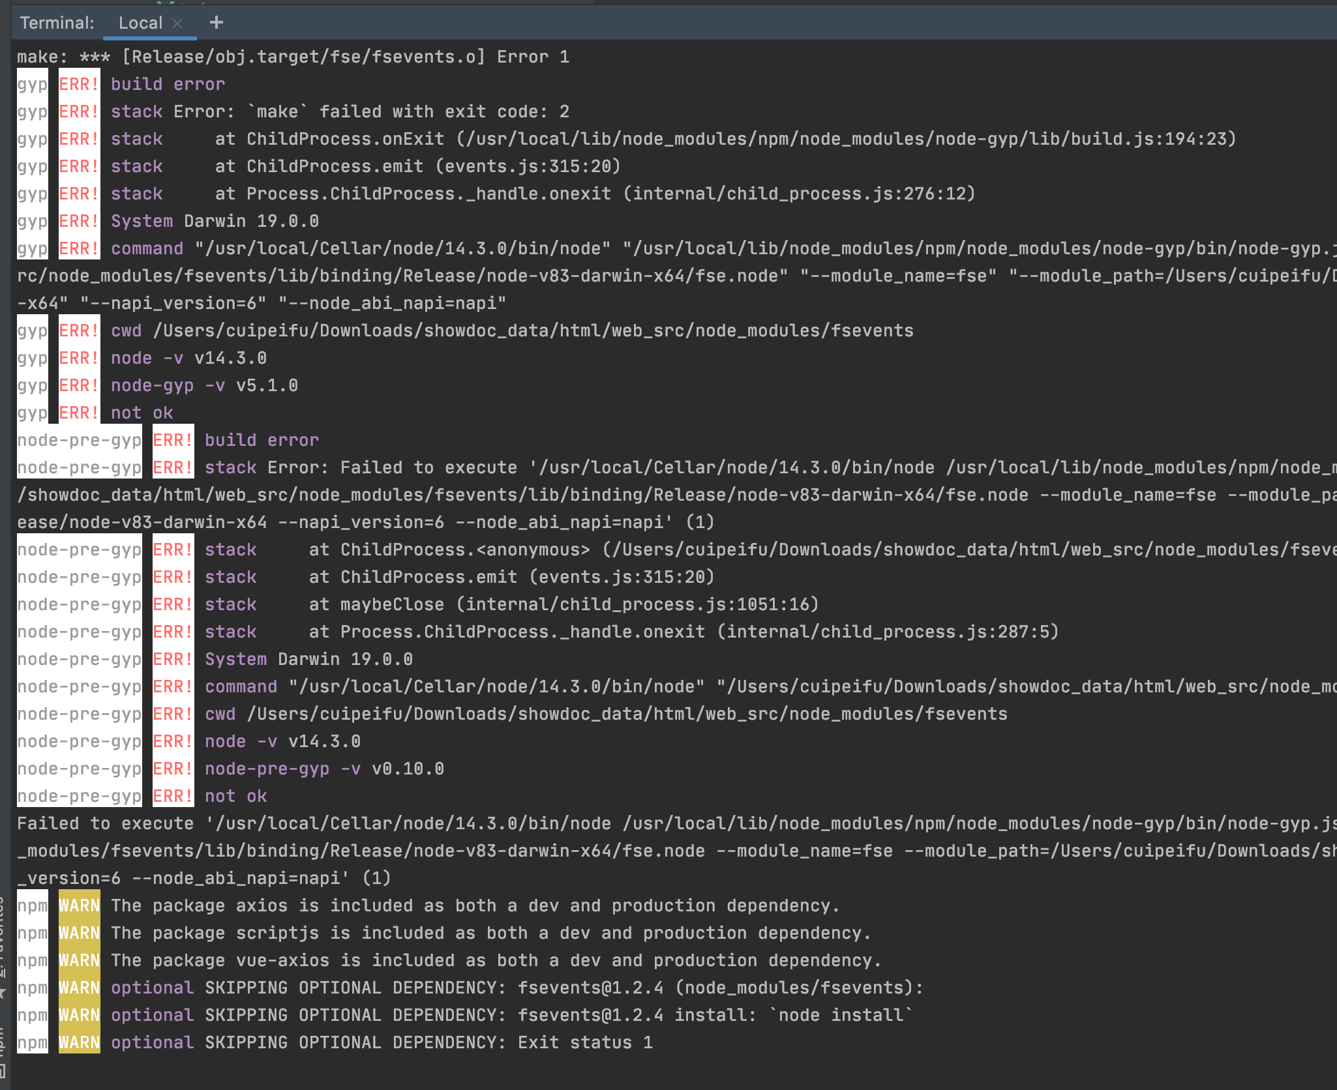Image resolution: width=1337 pixels, height=1090 pixels.
Task: Open the Favorites tool window star icon
Action: [x=3, y=992]
